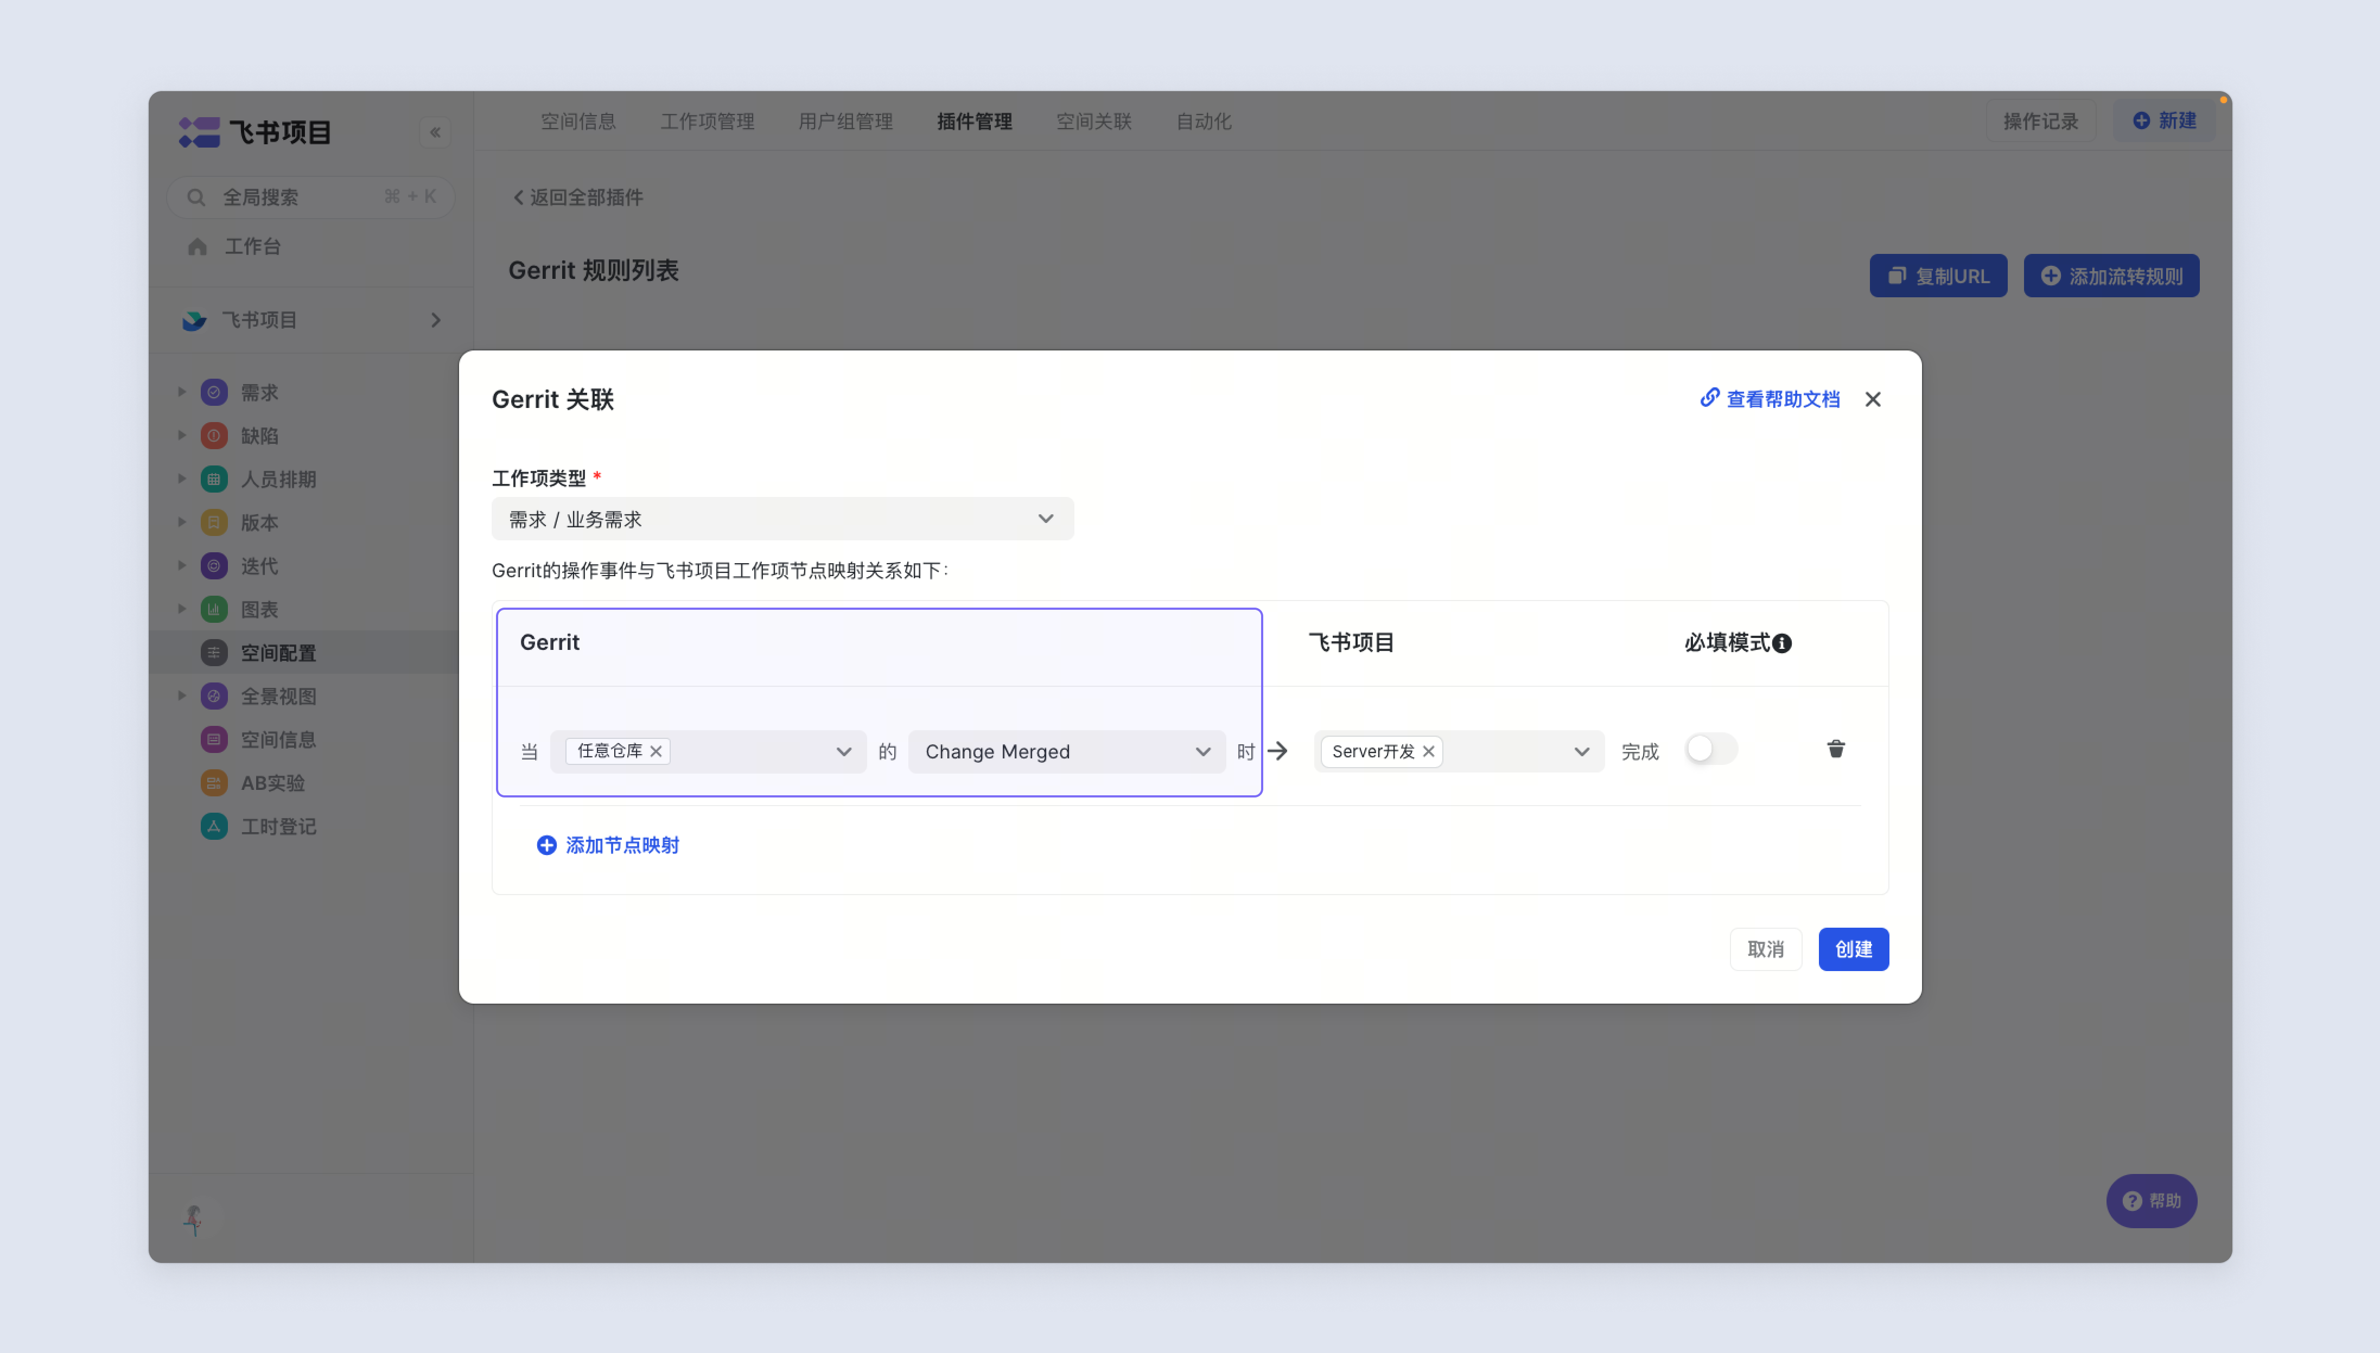Image resolution: width=2380 pixels, height=1353 pixels.
Task: Expand the 迭代 tree item
Action: pyautogui.click(x=182, y=566)
